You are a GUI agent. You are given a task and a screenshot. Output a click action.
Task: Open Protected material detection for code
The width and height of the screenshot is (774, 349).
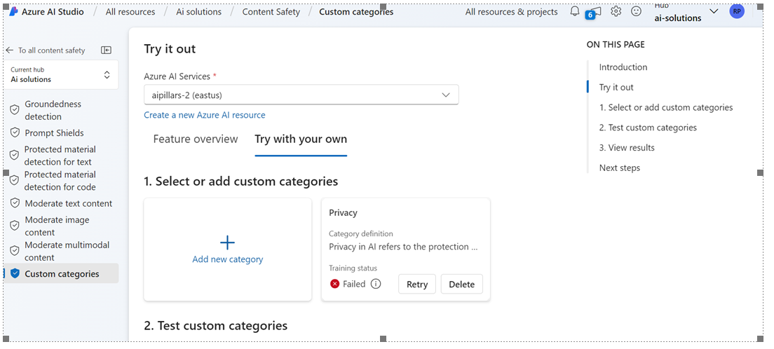click(x=61, y=180)
